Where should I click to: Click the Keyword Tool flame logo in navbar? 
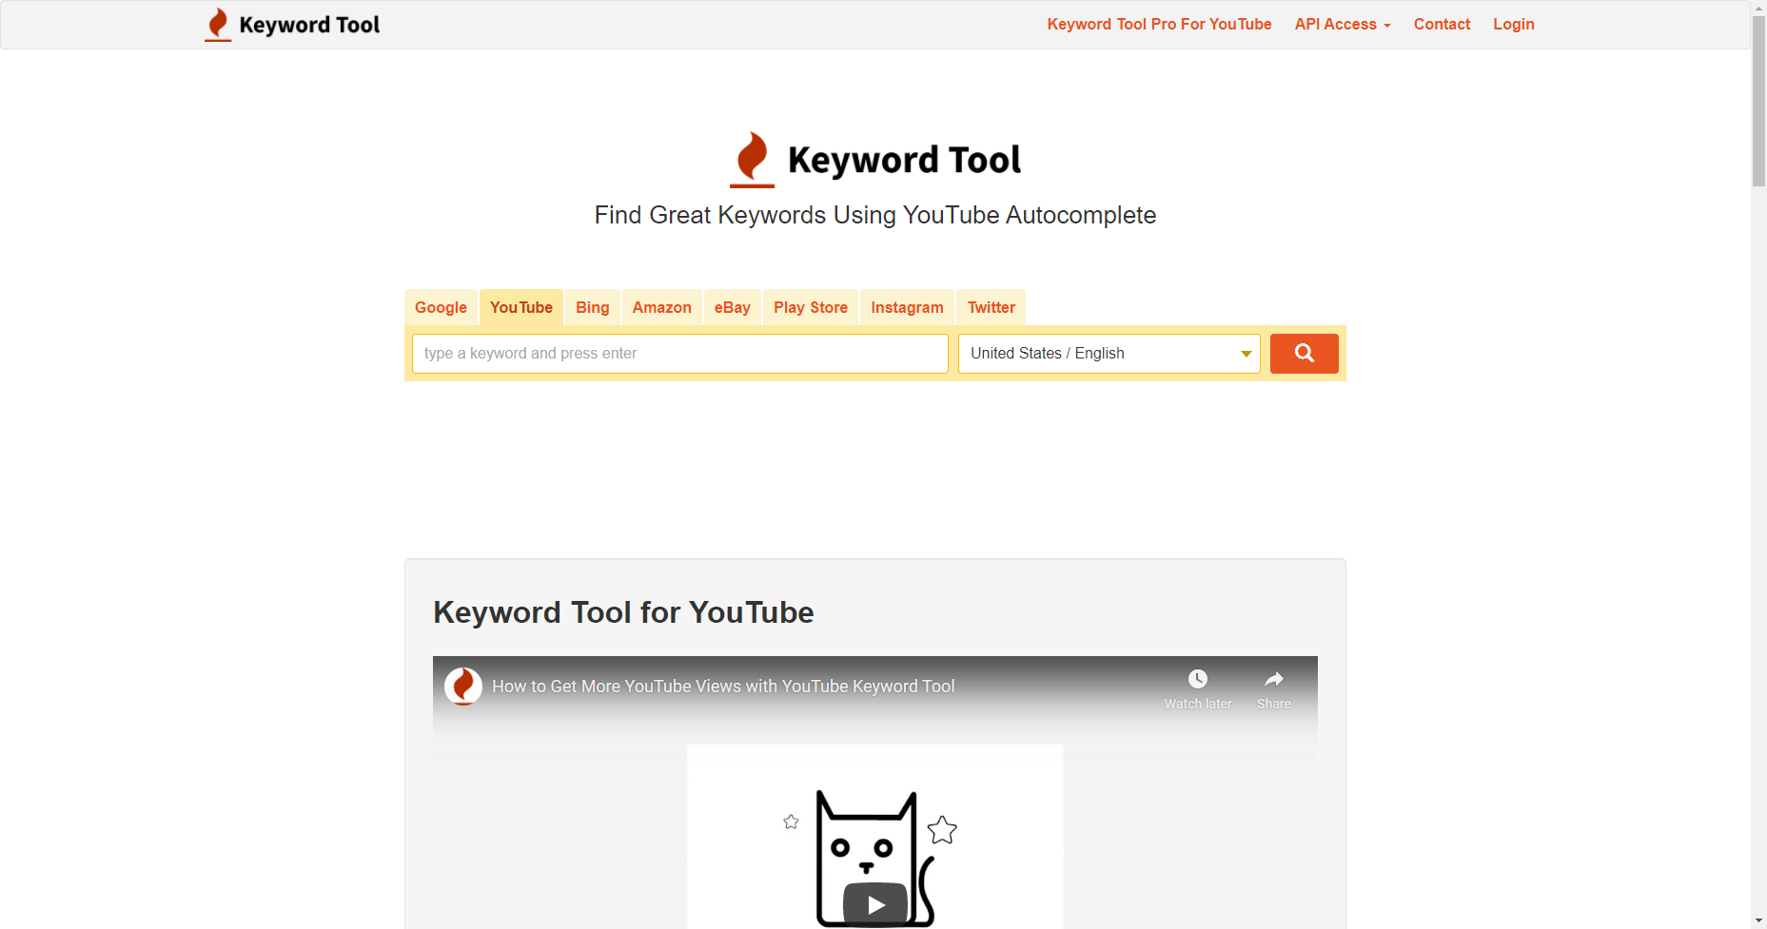(218, 25)
